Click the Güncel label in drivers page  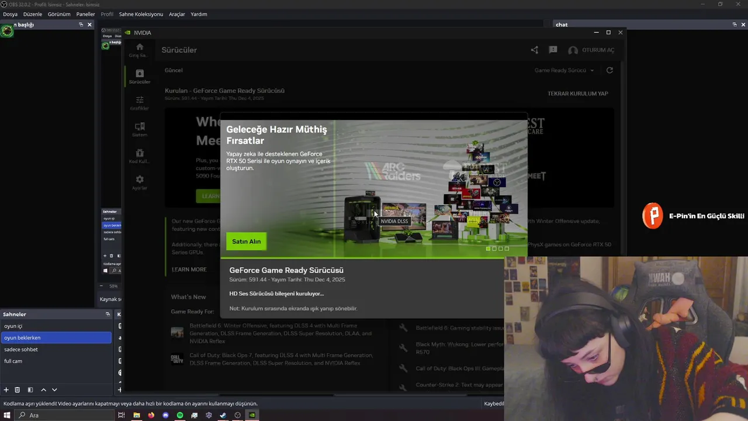tap(174, 70)
